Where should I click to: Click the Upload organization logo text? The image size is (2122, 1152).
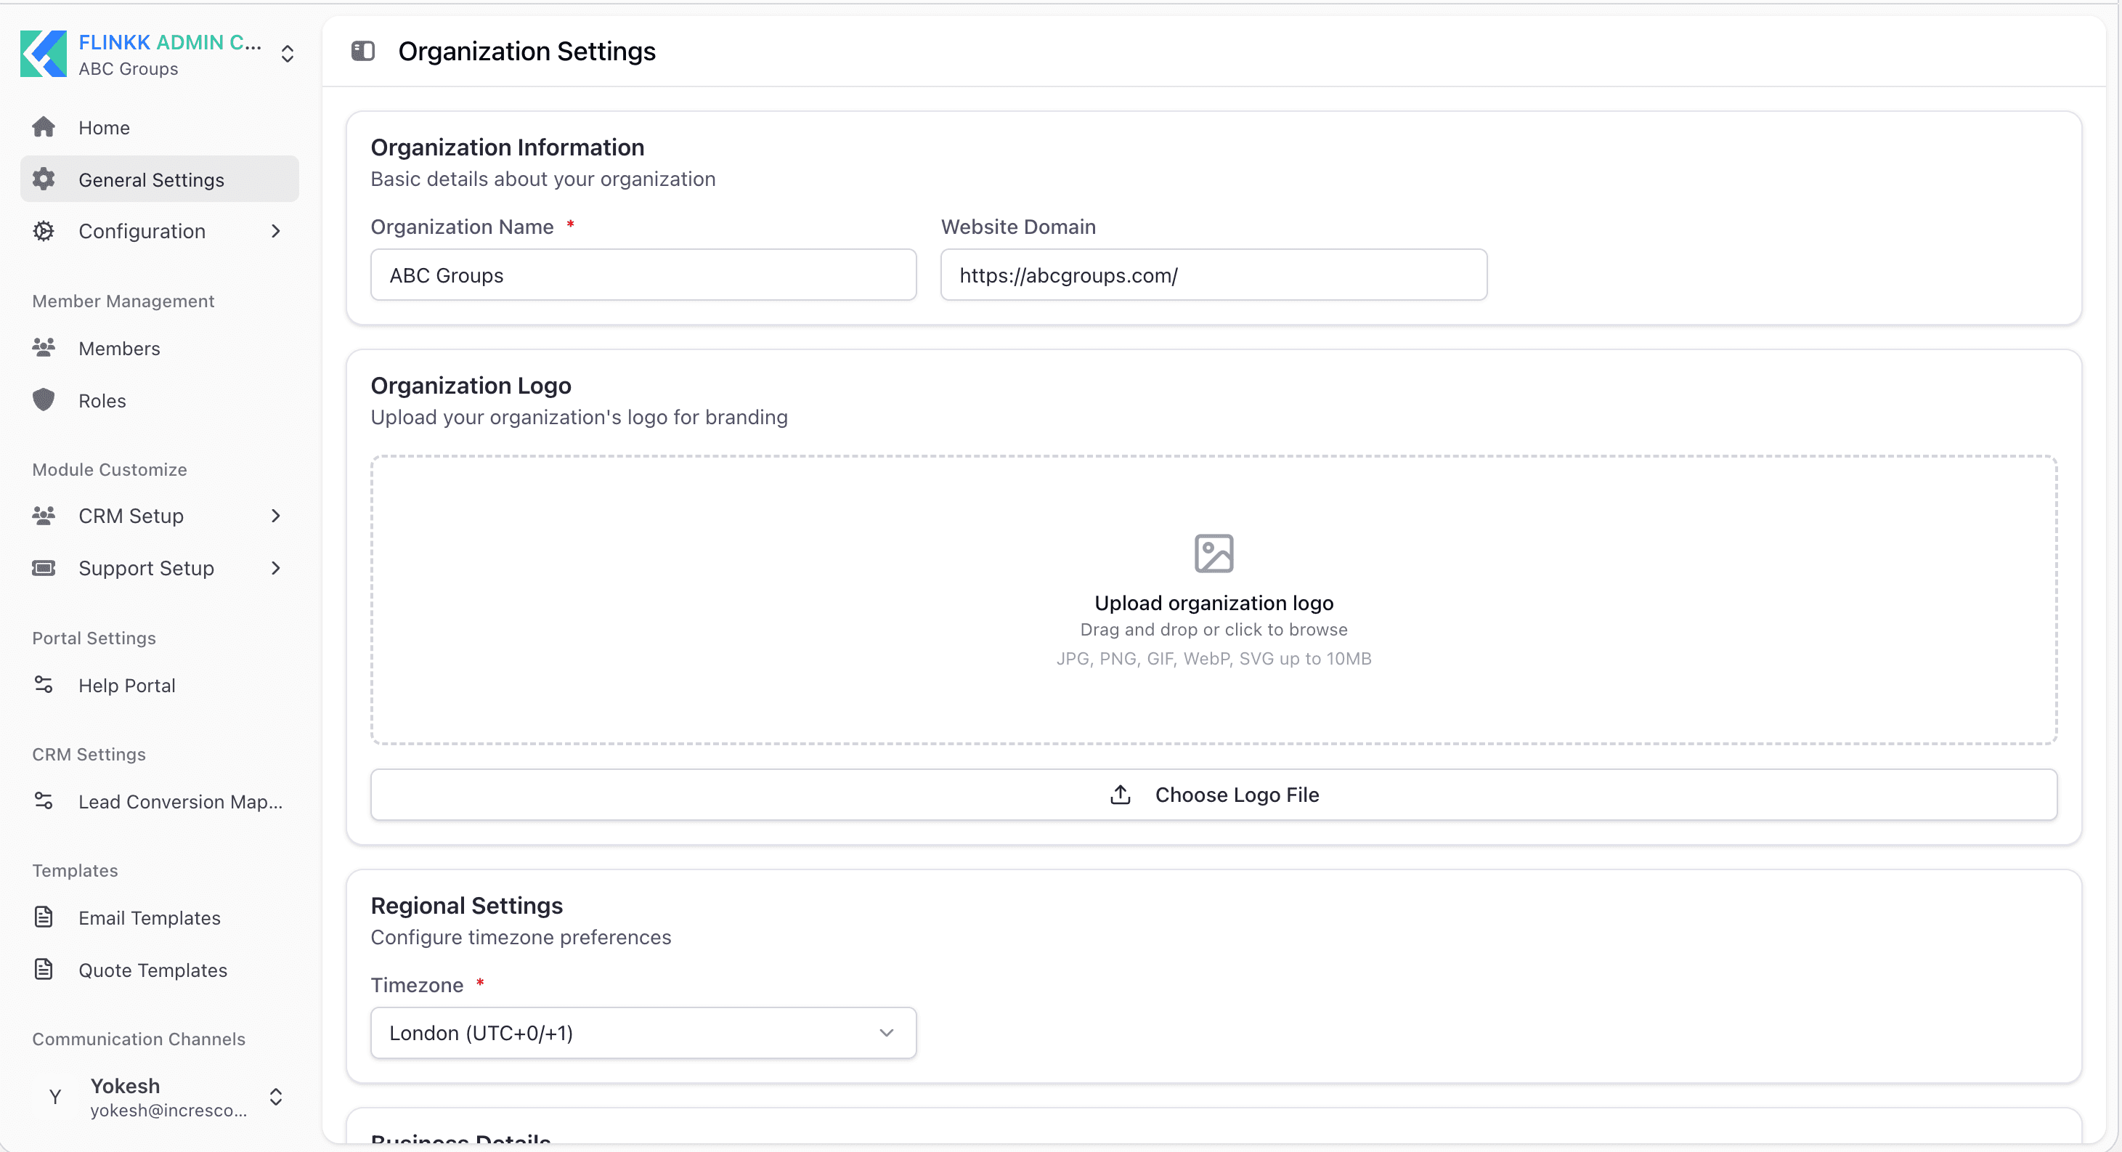pyautogui.click(x=1214, y=602)
